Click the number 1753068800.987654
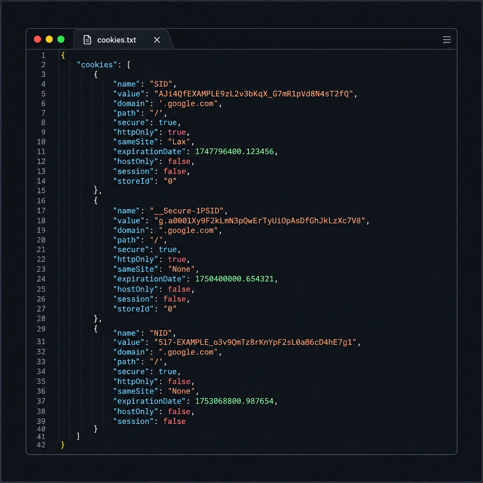The image size is (483, 483). point(235,401)
